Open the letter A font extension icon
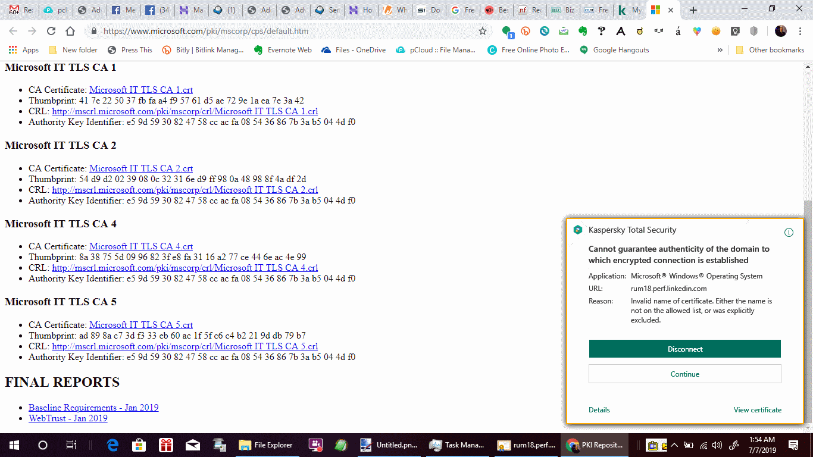The height and width of the screenshot is (457, 813). click(621, 31)
